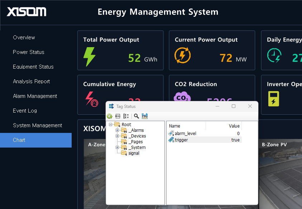Click the orange Current Power Output icon
Viewport: 302px width, 209px height.
click(x=182, y=55)
